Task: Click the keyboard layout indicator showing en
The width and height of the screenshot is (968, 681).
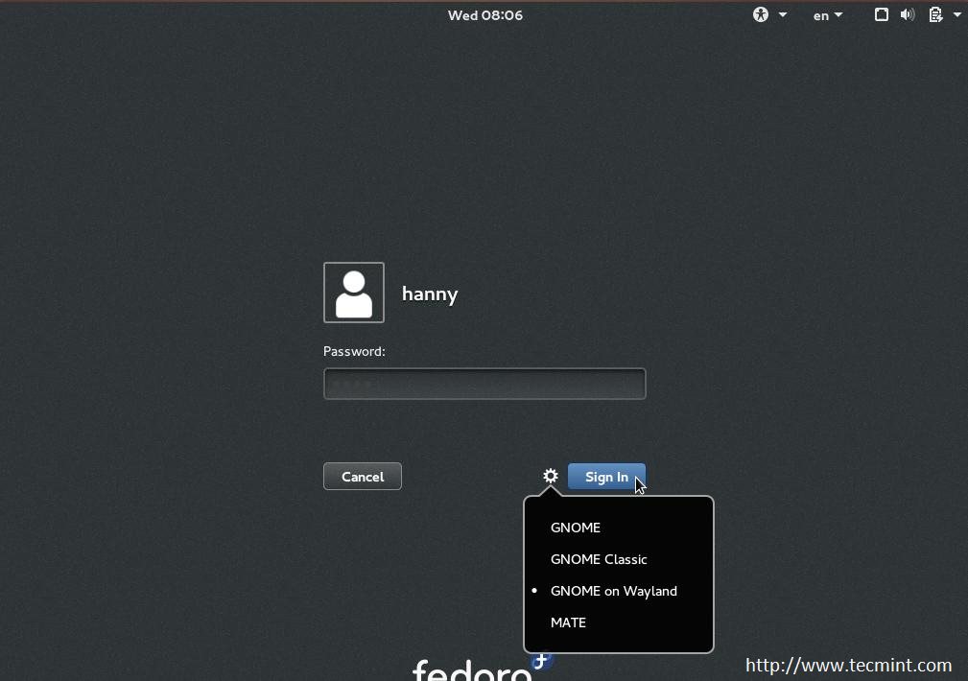Action: (819, 14)
